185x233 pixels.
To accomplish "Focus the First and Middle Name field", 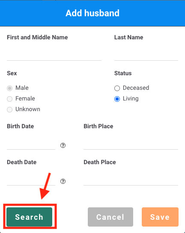I will click(54, 54).
